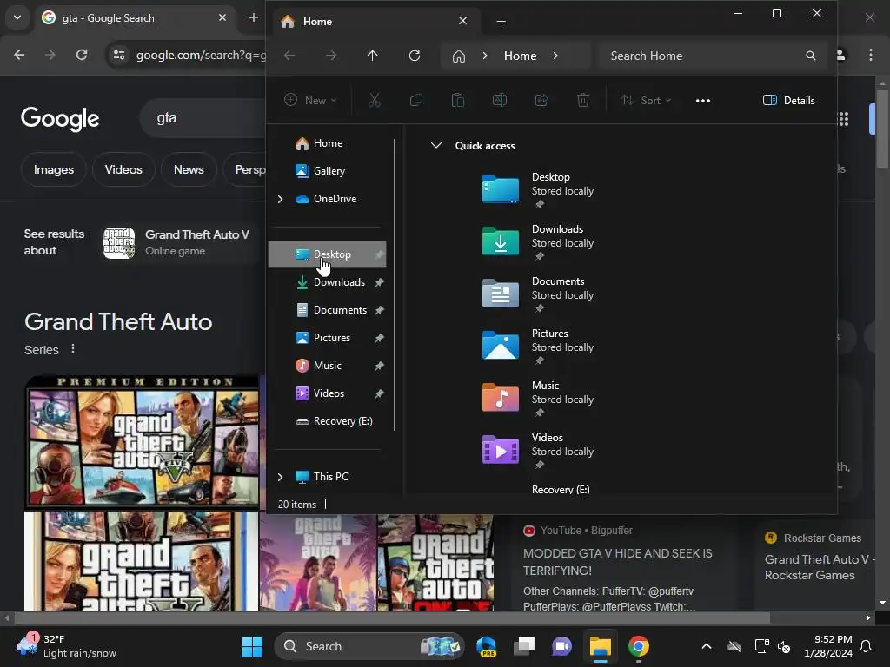Open Google apps grid in Chrome
The width and height of the screenshot is (890, 667).
coord(843,118)
